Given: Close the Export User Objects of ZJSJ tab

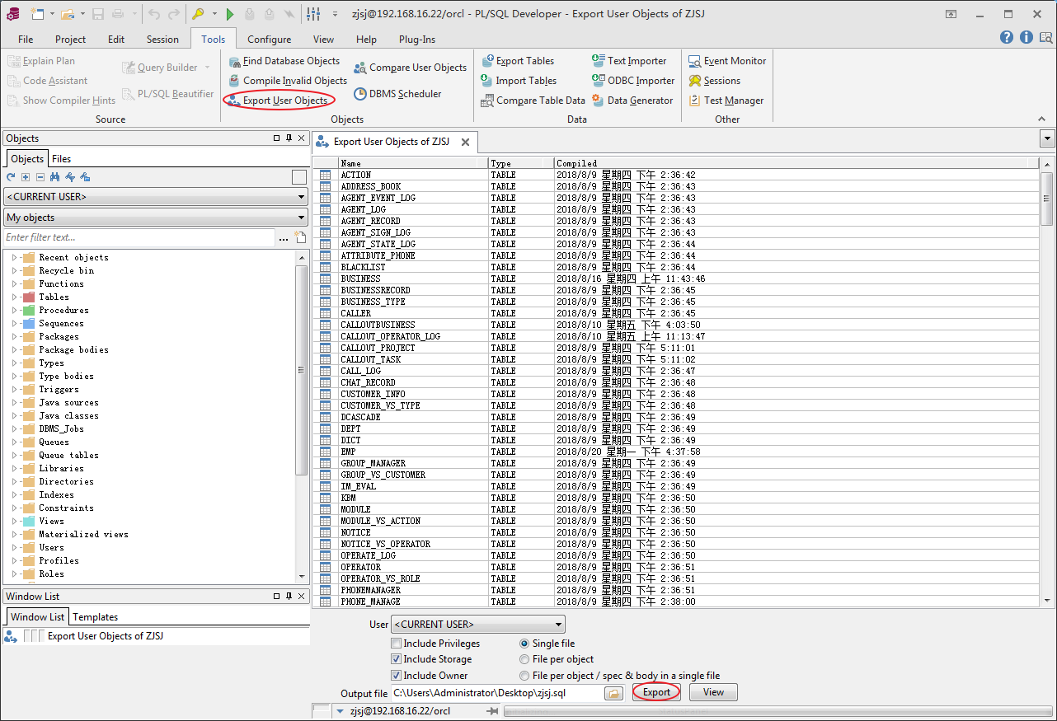Looking at the screenshot, I should (x=465, y=143).
